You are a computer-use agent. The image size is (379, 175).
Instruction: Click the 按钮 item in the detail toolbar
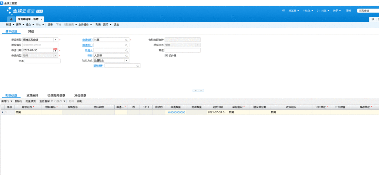click(80, 101)
